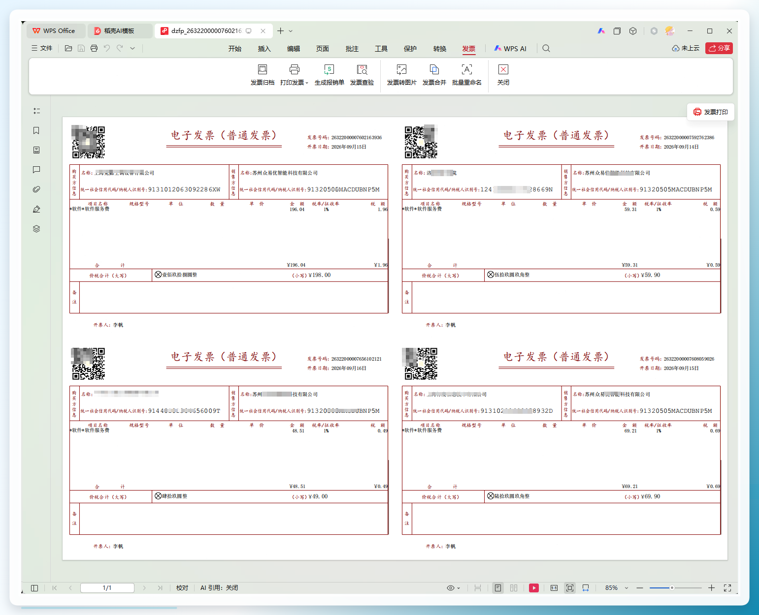Image resolution: width=759 pixels, height=615 pixels.
Task: Click the zoom slider handle
Action: 672,588
